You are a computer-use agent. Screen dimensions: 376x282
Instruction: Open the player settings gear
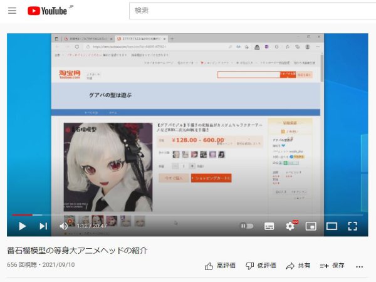(290, 226)
